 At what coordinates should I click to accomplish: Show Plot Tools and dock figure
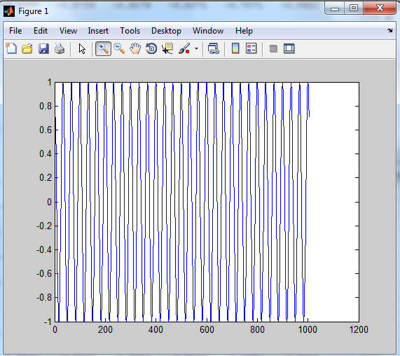click(x=289, y=48)
